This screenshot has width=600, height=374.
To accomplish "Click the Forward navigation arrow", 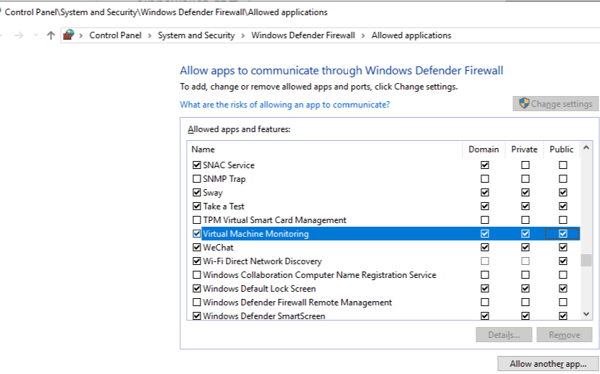I will click(x=19, y=35).
